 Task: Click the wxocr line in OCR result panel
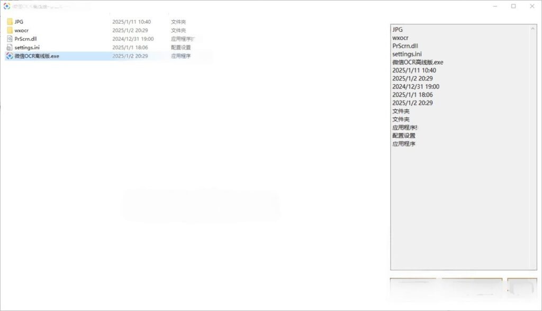[400, 38]
